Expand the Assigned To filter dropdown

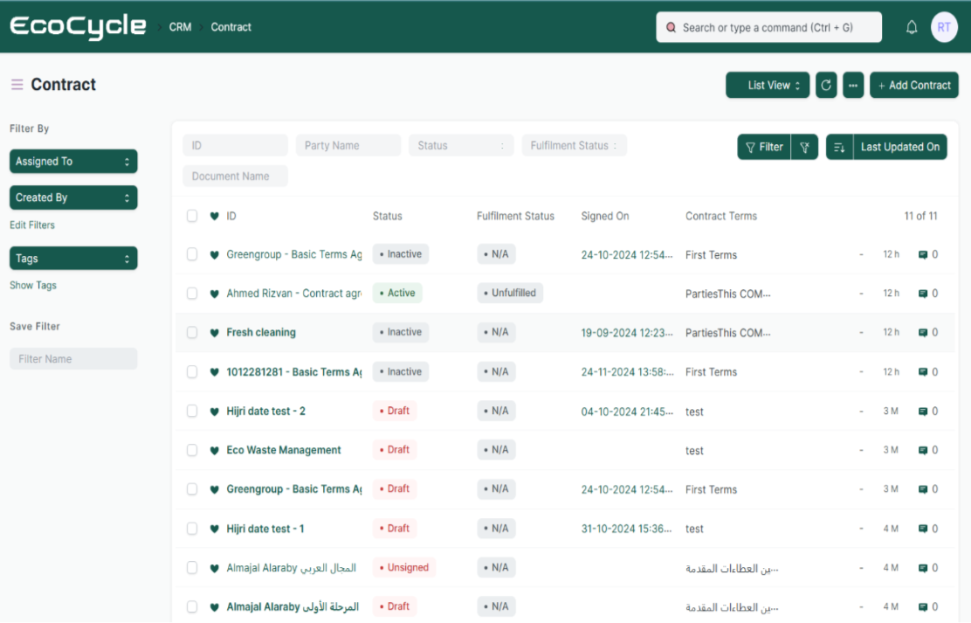coord(73,162)
